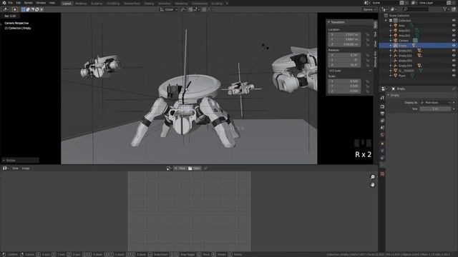Switch to the Sculpting workspace tab
Image resolution: width=458 pixels, height=257 pixels.
pyautogui.click(x=97, y=4)
